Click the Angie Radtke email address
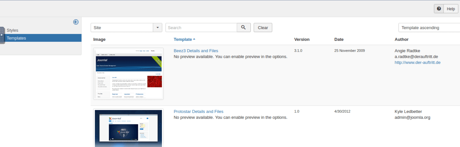 tap(416, 57)
